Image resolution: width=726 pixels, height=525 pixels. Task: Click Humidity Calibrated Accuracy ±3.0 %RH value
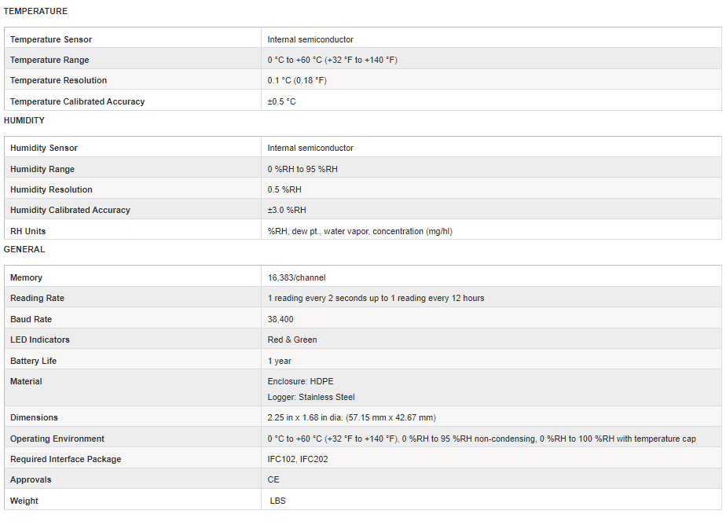(x=287, y=210)
